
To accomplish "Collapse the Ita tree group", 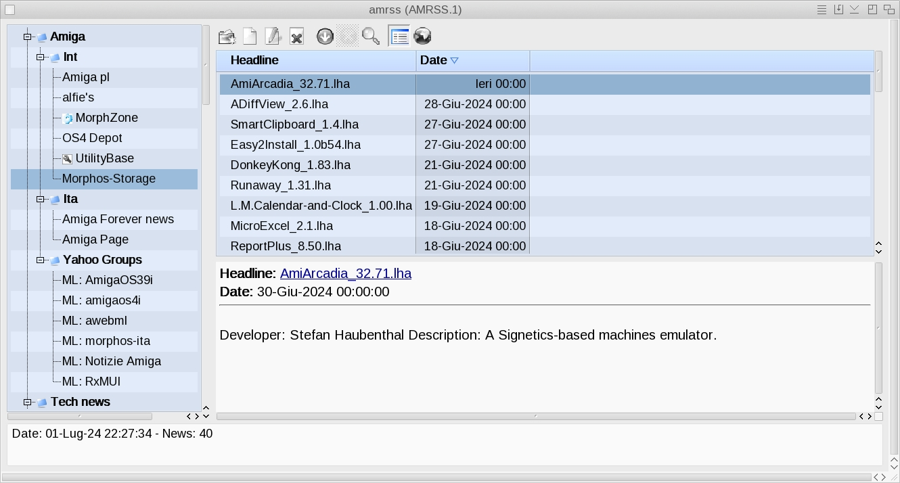I will [40, 200].
